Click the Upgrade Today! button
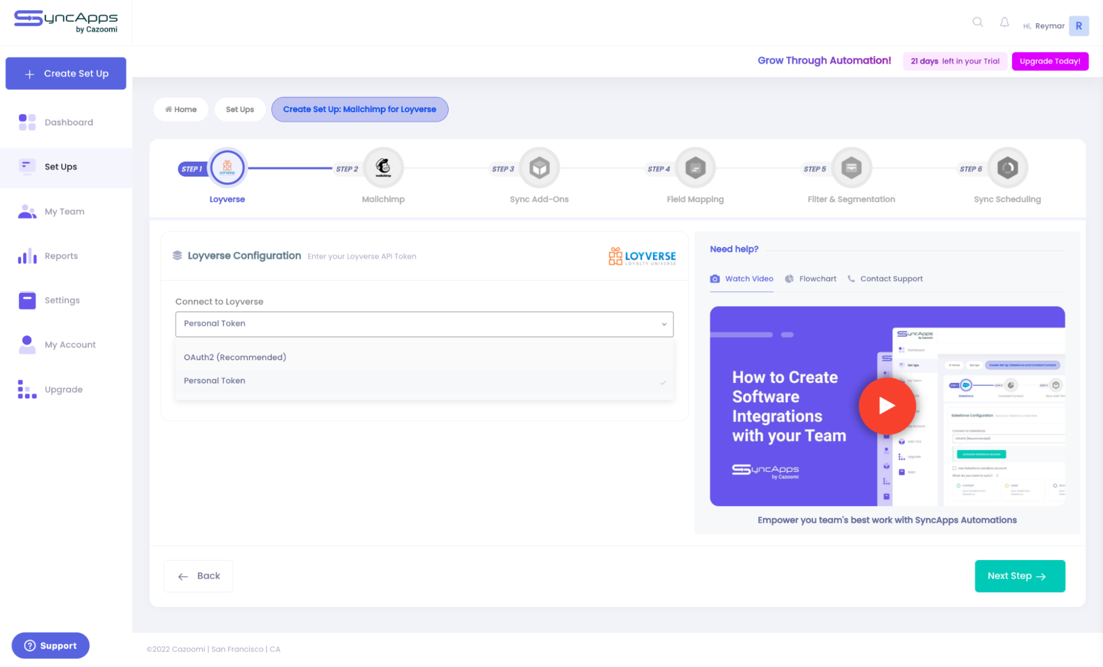 pyautogui.click(x=1049, y=61)
